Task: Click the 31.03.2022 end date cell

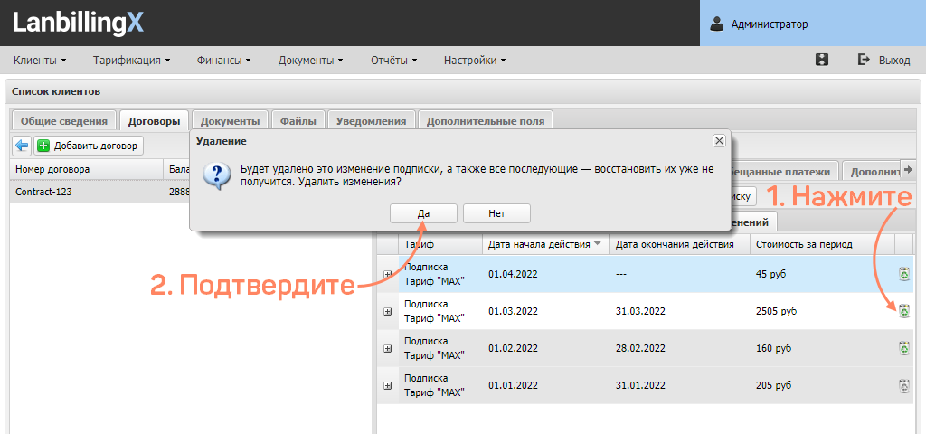Action: click(640, 311)
